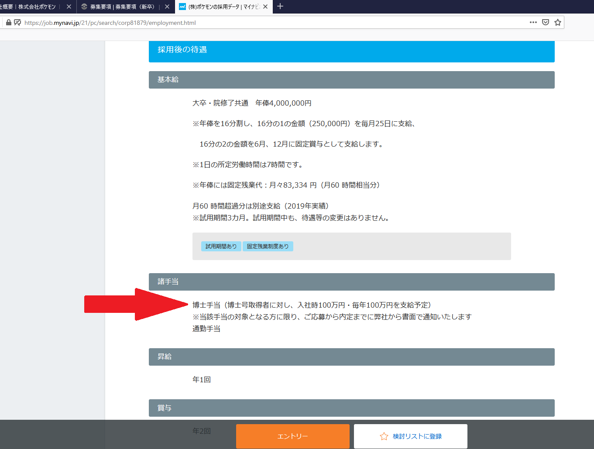The image size is (594, 449).
Task: Click the 検討リストに登録 button
Action: coord(410,436)
